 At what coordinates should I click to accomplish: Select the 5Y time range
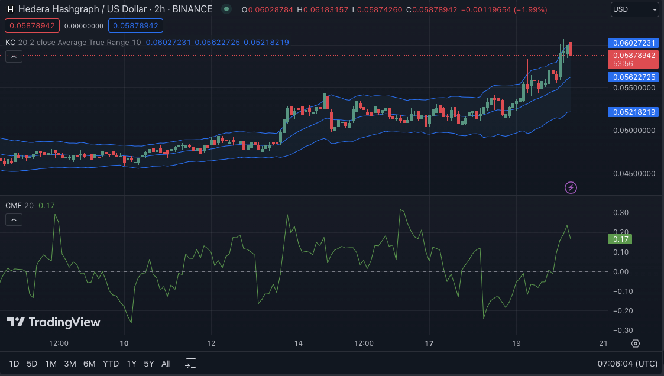coord(148,364)
